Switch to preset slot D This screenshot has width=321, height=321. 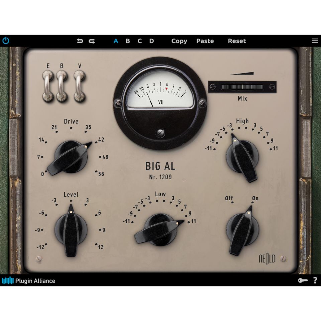[x=151, y=41]
